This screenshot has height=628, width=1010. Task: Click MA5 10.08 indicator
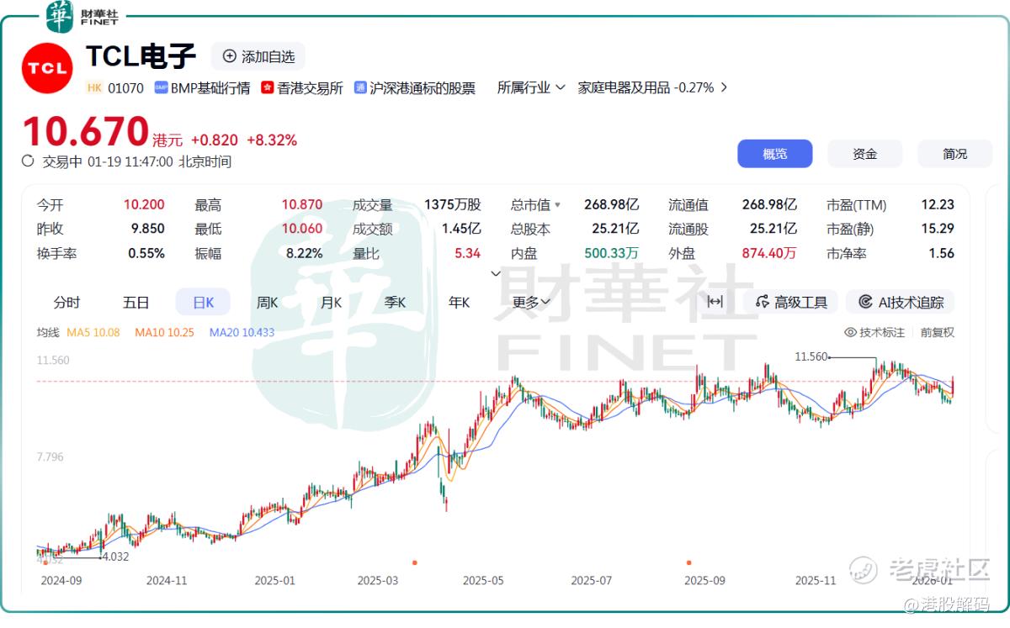(x=93, y=333)
